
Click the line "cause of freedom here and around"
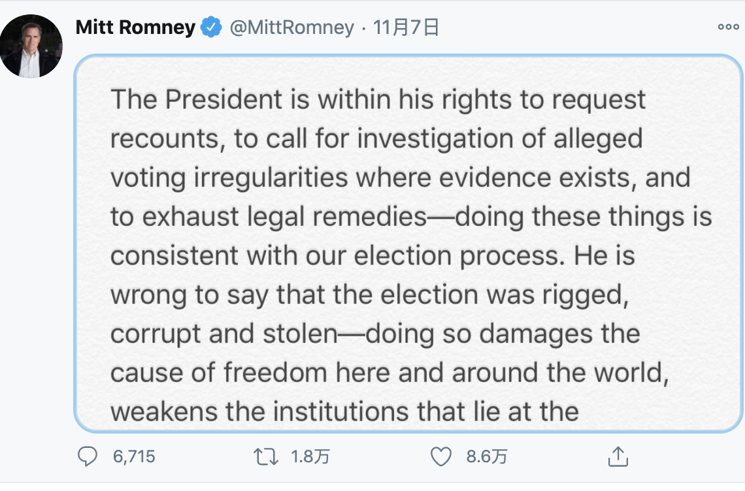(x=389, y=373)
